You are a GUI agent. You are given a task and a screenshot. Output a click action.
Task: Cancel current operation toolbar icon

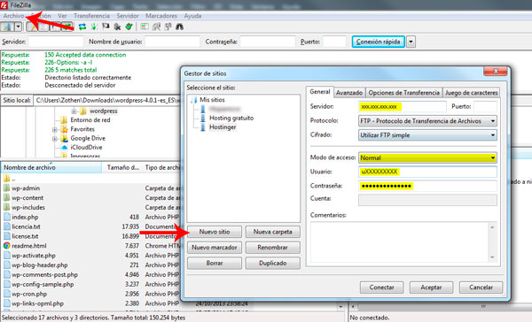(106, 27)
